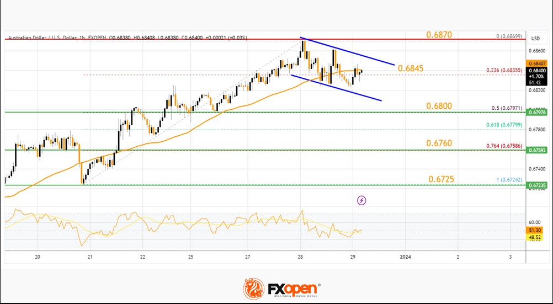Select the 0.6870 resistance label
Screen dimensions: 553x304
[439, 35]
